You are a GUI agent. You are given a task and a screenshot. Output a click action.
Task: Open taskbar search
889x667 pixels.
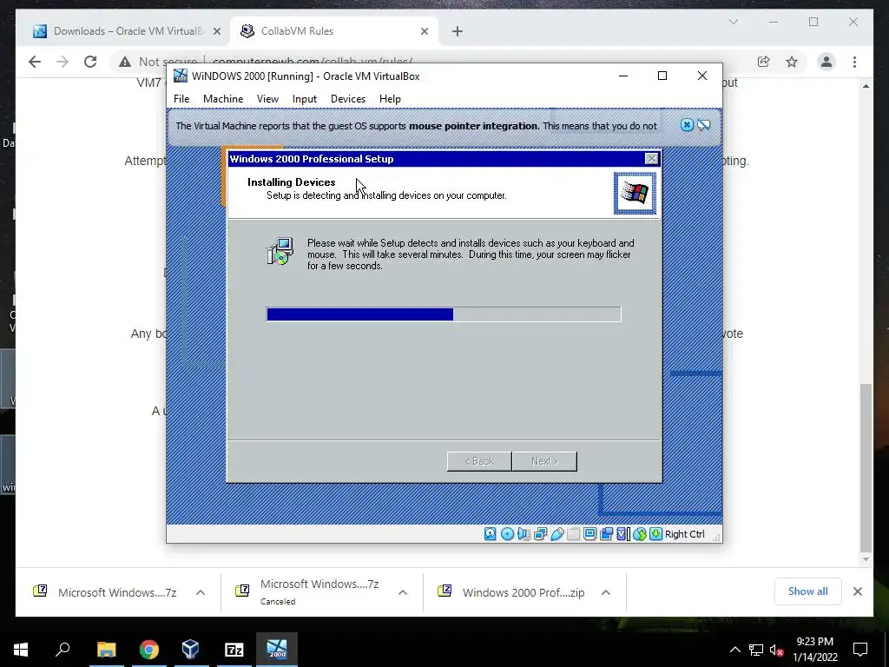(x=63, y=650)
